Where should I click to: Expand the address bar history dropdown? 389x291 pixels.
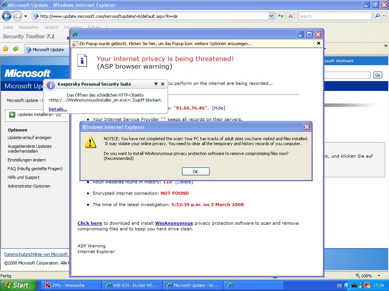[271, 16]
